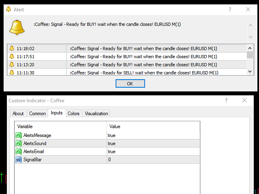Toggle the AlertsMessage true value
The height and width of the screenshot is (194, 259).
112,135
